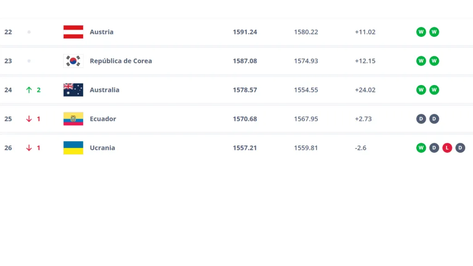Image resolution: width=473 pixels, height=266 pixels.
Task: Click the gray dot indicator next to rank 22
Action: 29,32
